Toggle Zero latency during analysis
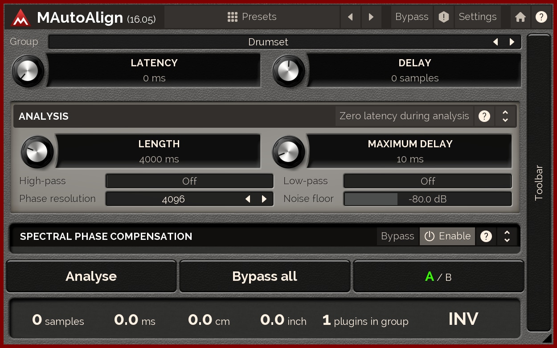This screenshot has width=557, height=348. click(404, 116)
